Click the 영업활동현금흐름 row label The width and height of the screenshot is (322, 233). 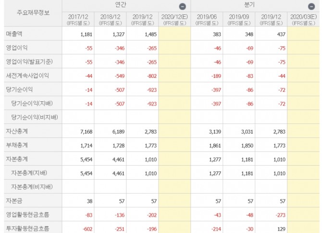click(x=27, y=215)
